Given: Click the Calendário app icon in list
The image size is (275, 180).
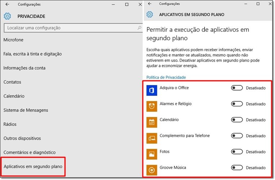Looking at the screenshot, I should [x=152, y=122].
